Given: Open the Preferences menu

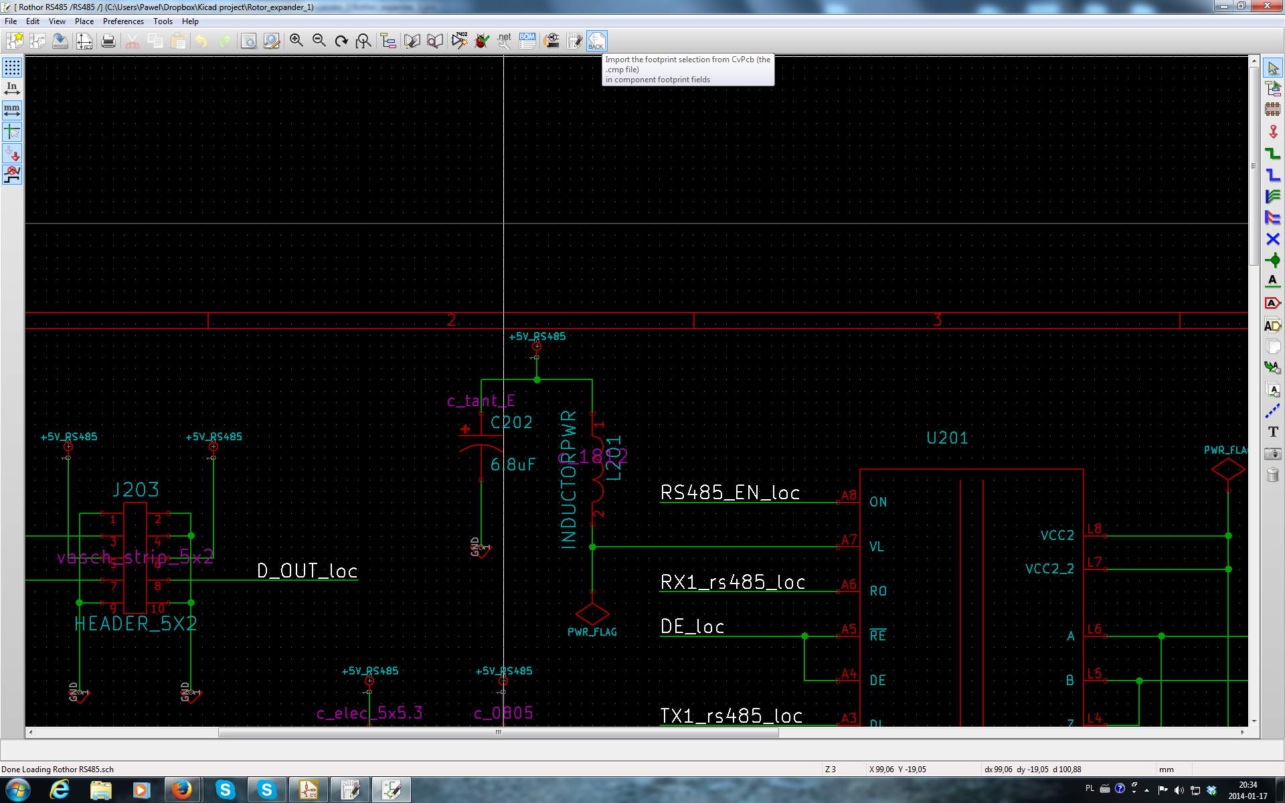Looking at the screenshot, I should 123,21.
